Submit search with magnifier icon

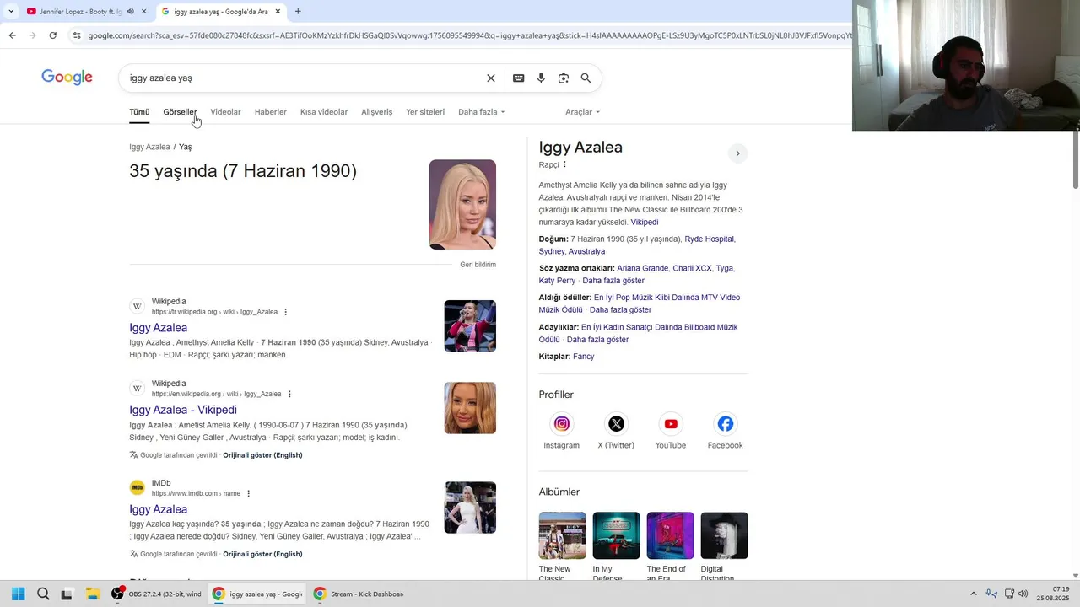tap(586, 78)
